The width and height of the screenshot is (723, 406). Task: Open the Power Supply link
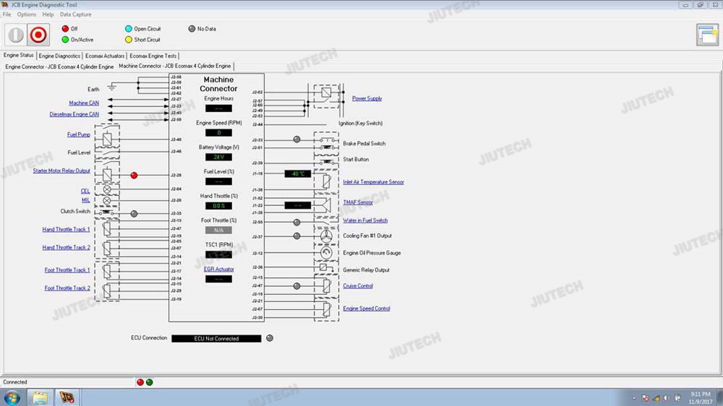pyautogui.click(x=366, y=98)
